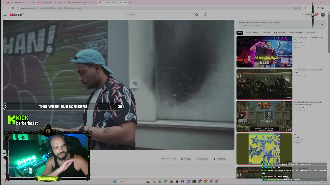The height and width of the screenshot is (185, 330).
Task: Click the install app icon in address bar
Action: click(x=295, y=8)
